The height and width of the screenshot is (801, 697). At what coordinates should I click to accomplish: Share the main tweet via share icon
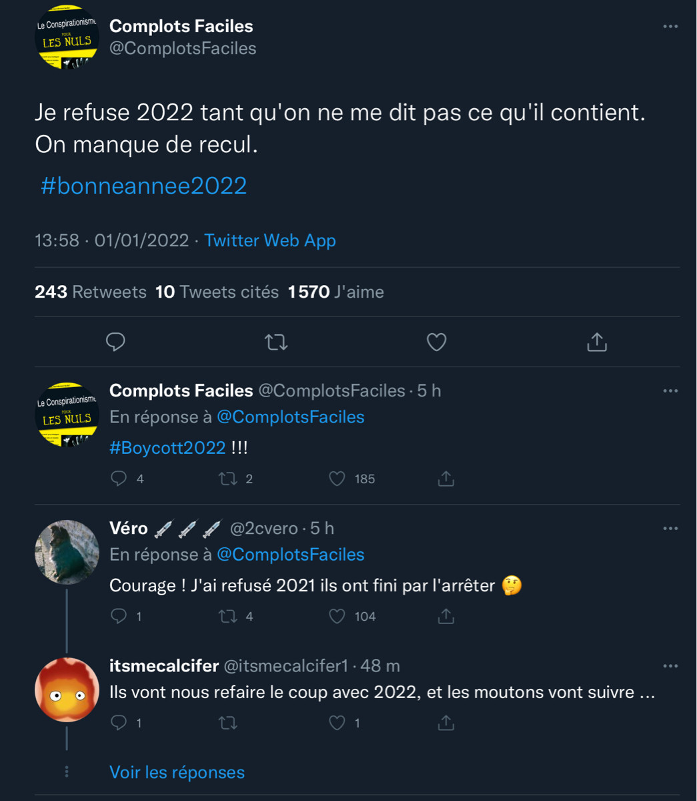(596, 342)
